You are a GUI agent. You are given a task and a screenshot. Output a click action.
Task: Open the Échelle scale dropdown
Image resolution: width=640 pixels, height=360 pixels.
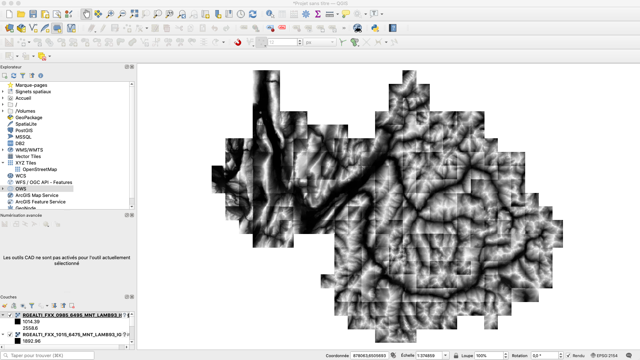coord(446,355)
